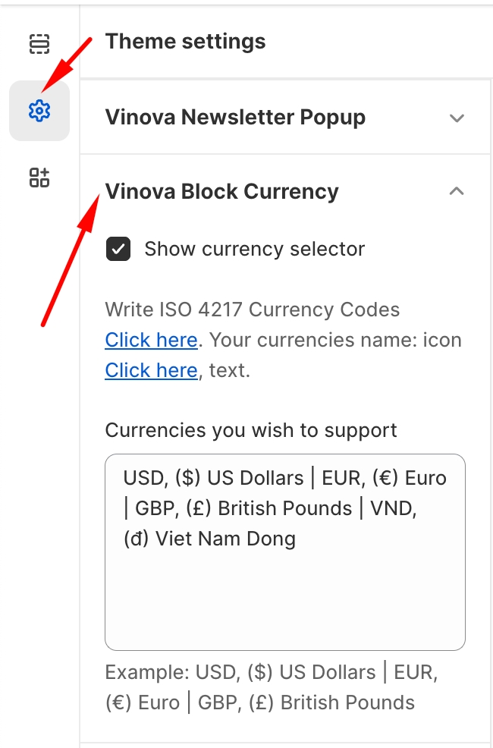
Task: Open the Sections panel icon
Action: pyautogui.click(x=39, y=45)
